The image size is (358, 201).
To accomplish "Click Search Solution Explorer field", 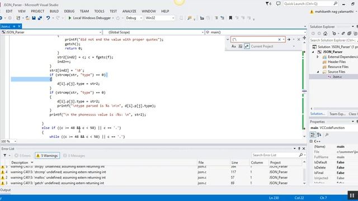I will pos(333,40).
